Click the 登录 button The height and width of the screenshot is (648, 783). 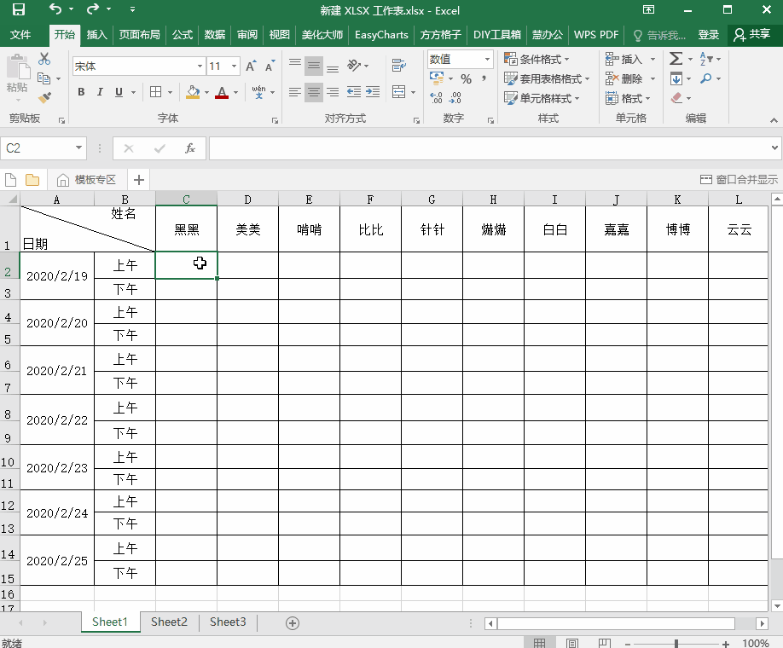(x=708, y=34)
